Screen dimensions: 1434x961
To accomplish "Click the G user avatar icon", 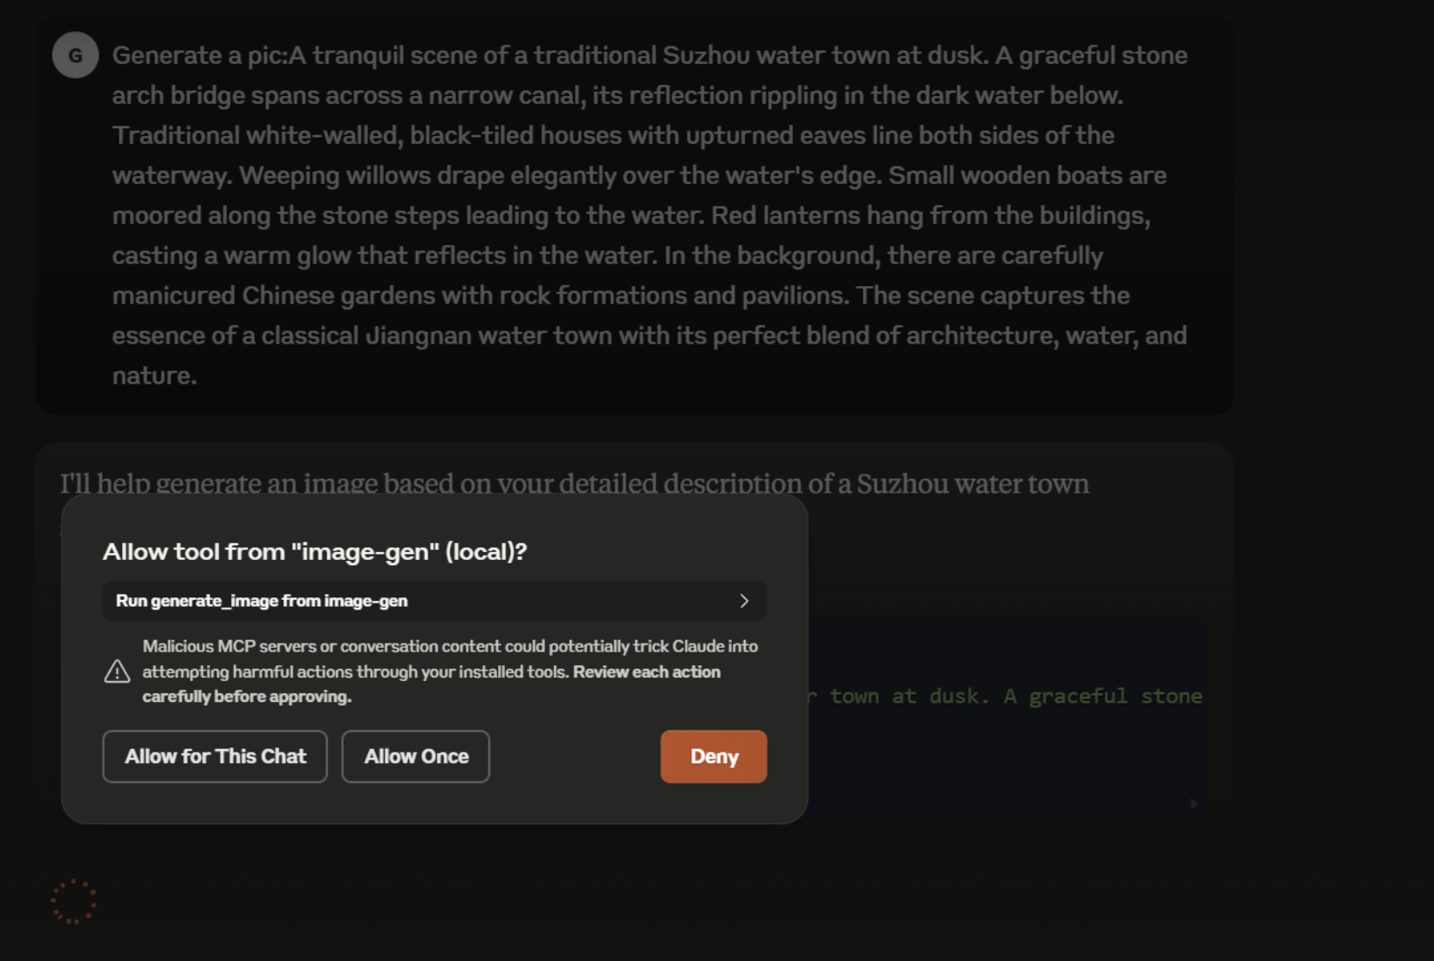I will [75, 55].
